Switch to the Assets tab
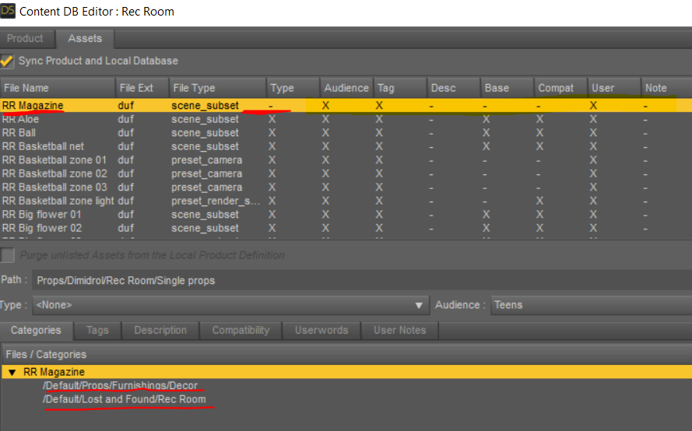This screenshot has height=431, width=692. [x=85, y=38]
